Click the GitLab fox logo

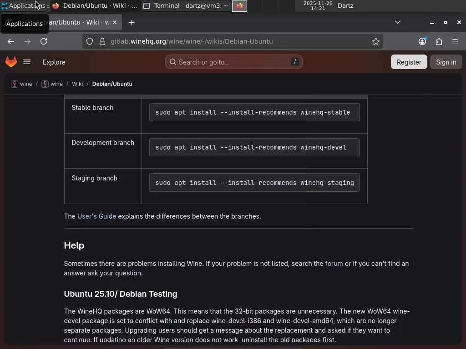pyautogui.click(x=11, y=62)
